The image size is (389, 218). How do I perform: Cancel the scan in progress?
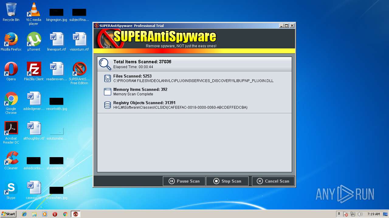click(273, 181)
